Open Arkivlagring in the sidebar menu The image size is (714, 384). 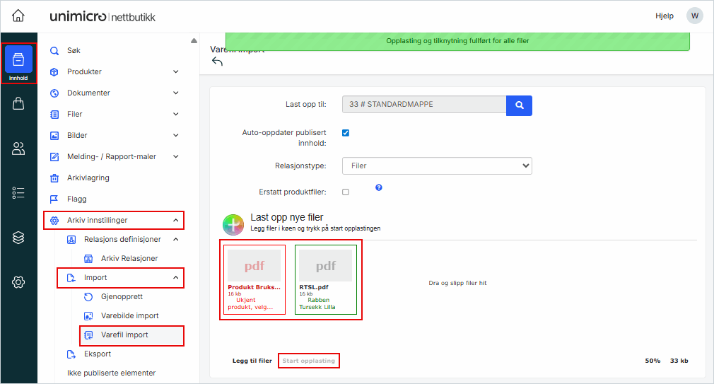[x=88, y=178]
